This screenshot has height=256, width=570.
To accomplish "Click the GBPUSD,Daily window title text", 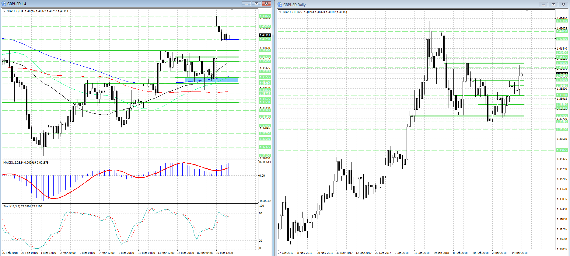I will click(294, 5).
